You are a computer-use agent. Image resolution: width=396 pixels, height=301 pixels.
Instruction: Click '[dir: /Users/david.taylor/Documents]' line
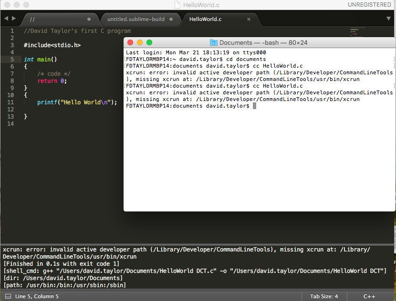[x=63, y=278]
